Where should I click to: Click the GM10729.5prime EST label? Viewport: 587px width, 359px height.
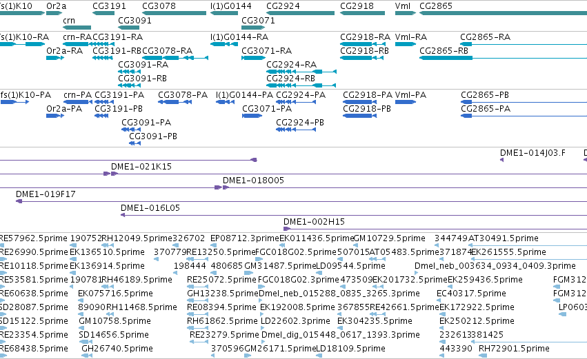pyautogui.click(x=389, y=238)
